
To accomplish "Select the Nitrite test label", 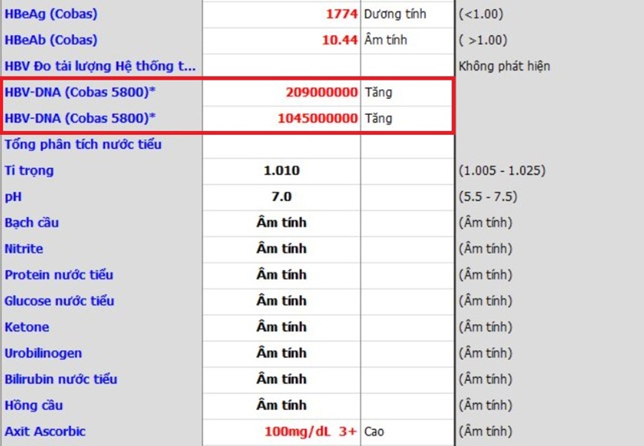I will tap(24, 249).
